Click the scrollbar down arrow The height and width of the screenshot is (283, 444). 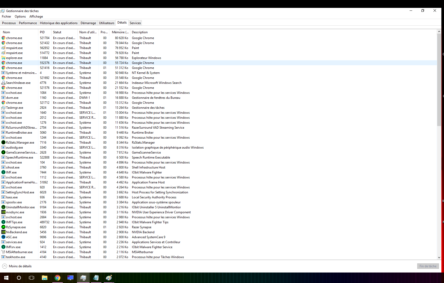439,258
